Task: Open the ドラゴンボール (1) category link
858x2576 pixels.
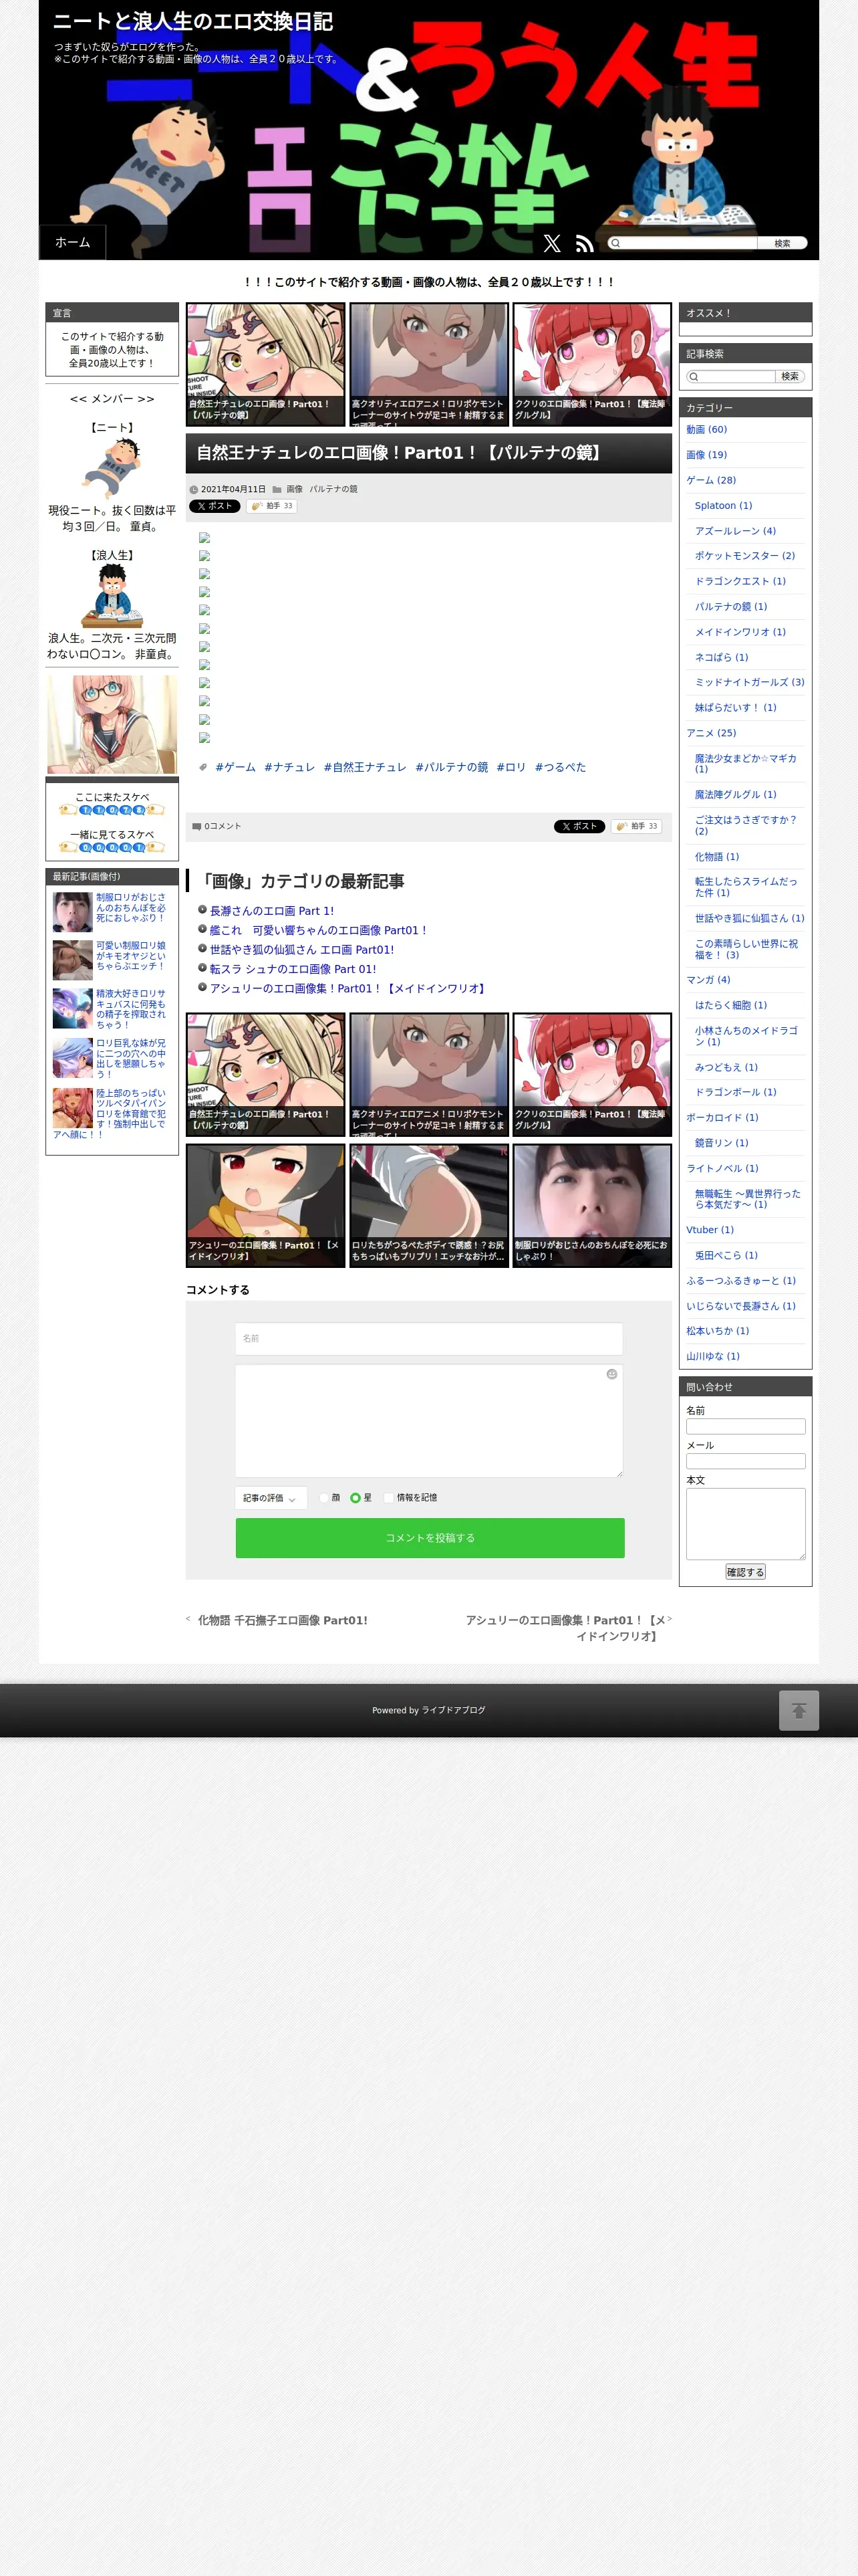Action: tap(735, 1092)
